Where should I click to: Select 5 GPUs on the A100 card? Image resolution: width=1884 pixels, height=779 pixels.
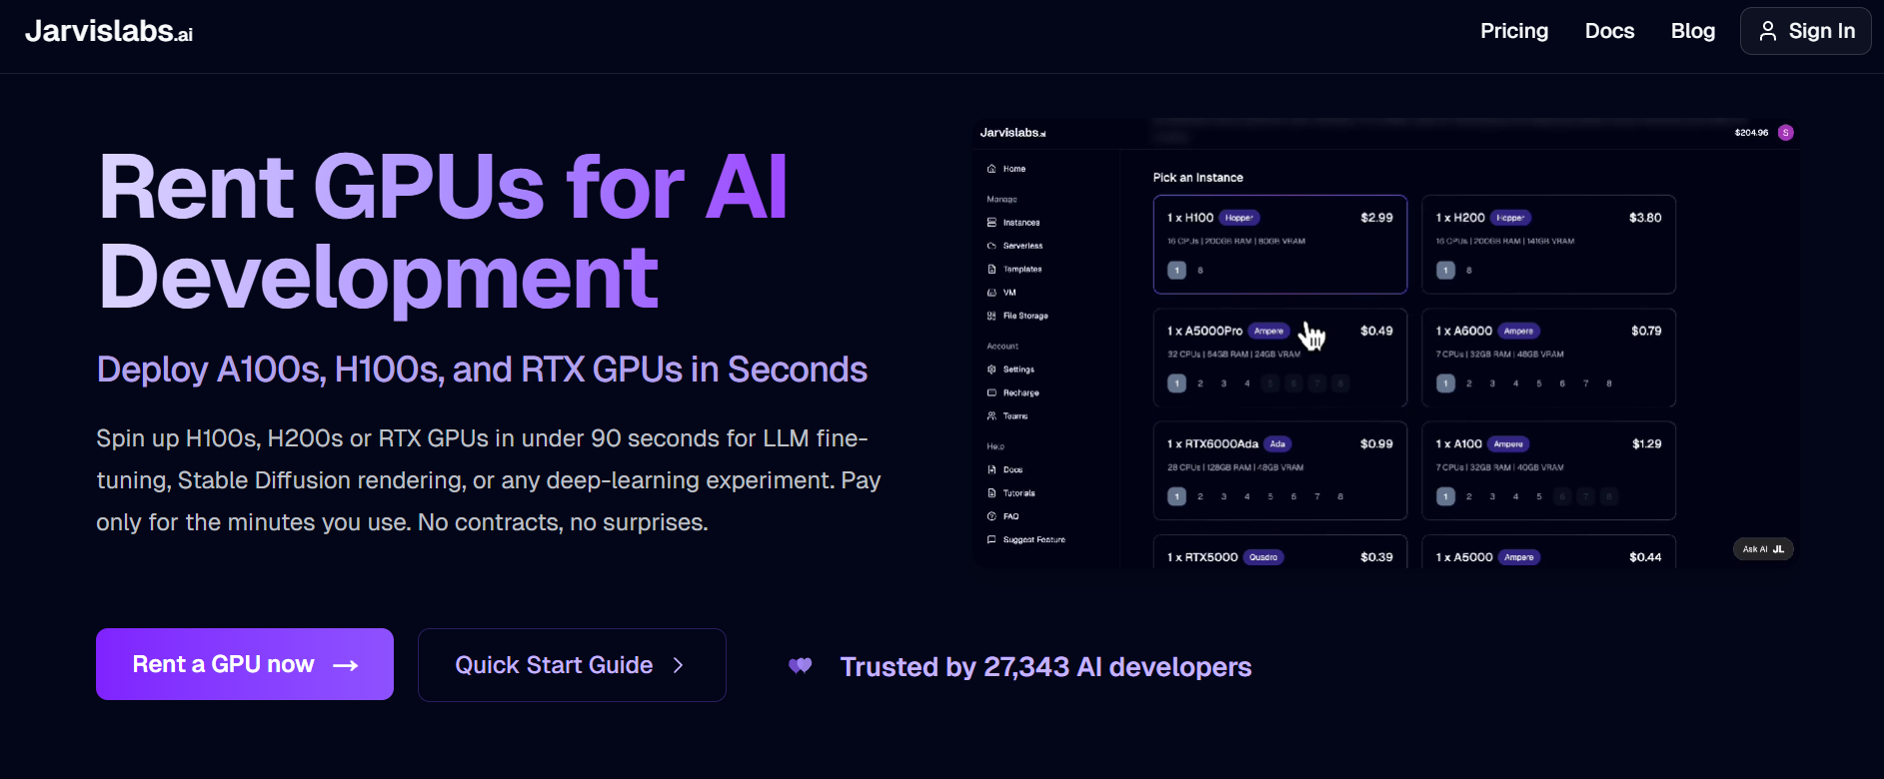point(1539,496)
